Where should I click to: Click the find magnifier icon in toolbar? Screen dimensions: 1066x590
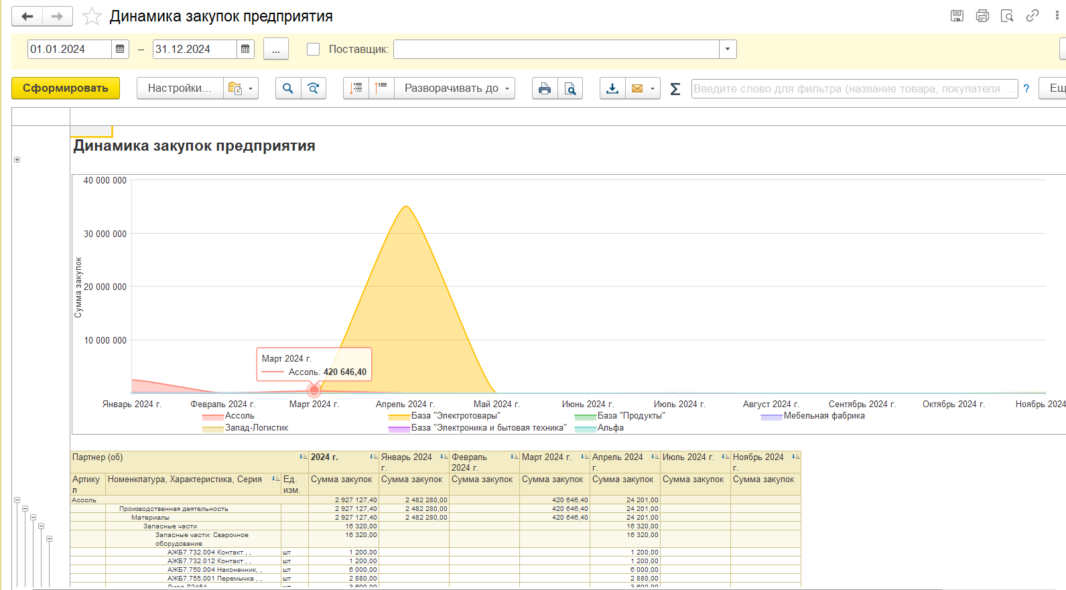(288, 88)
